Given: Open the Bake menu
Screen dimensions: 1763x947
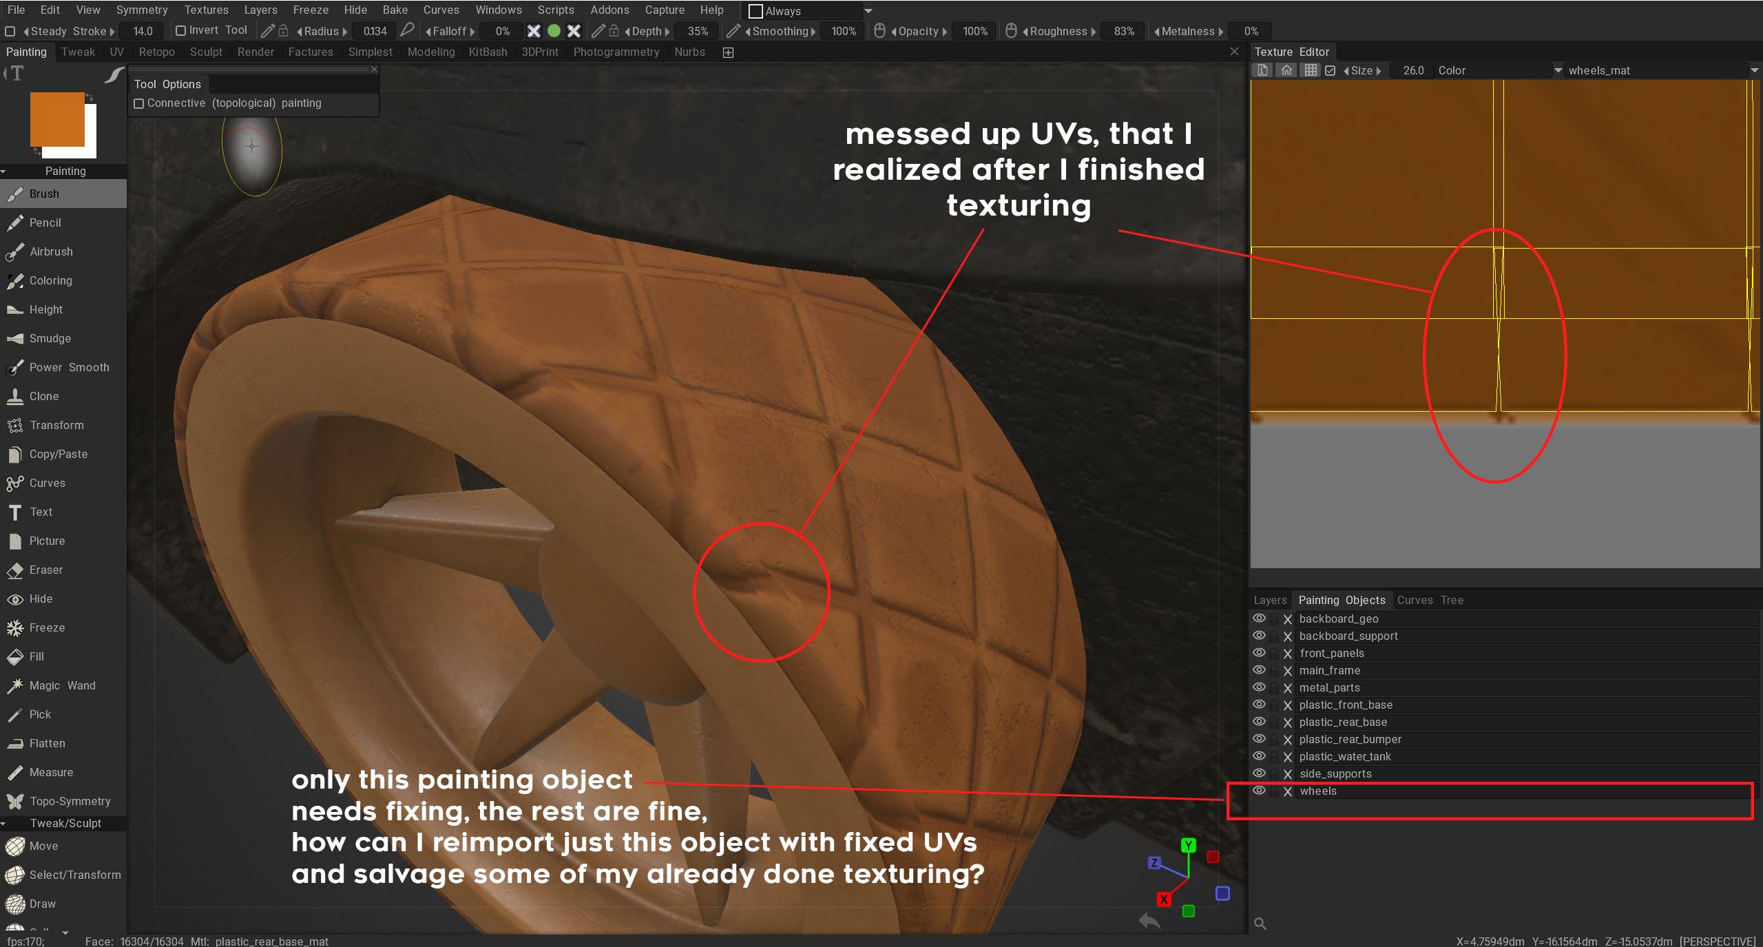Looking at the screenshot, I should pyautogui.click(x=395, y=10).
